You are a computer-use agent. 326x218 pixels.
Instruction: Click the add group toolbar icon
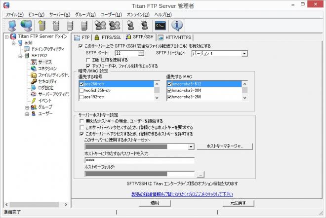(x=100, y=25)
